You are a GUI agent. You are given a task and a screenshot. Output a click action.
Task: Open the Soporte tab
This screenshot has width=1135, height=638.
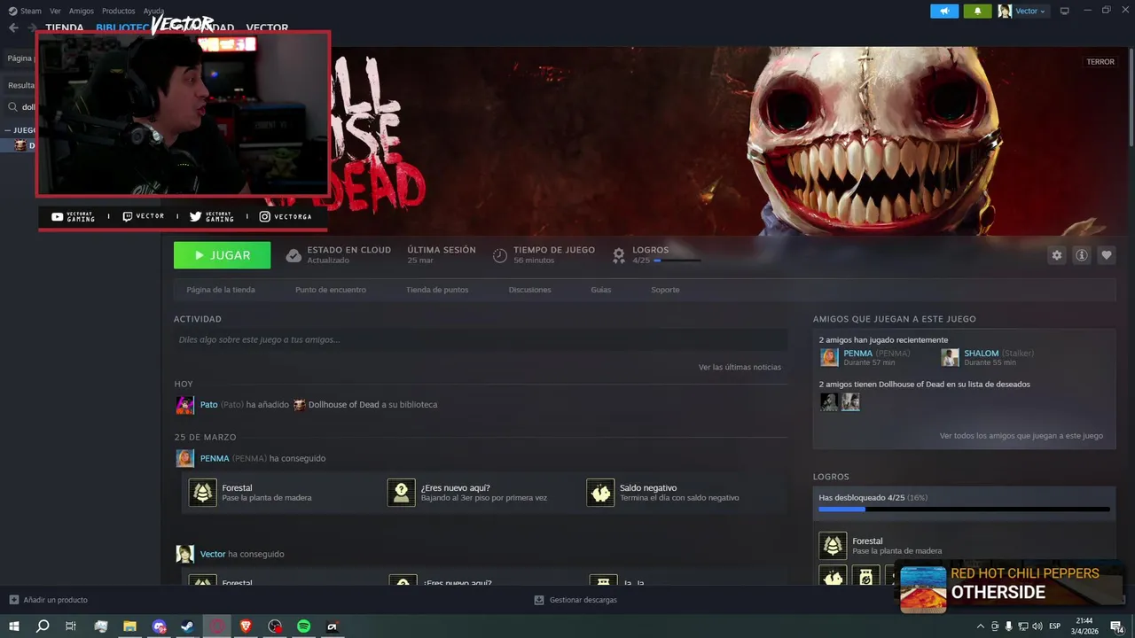665,290
